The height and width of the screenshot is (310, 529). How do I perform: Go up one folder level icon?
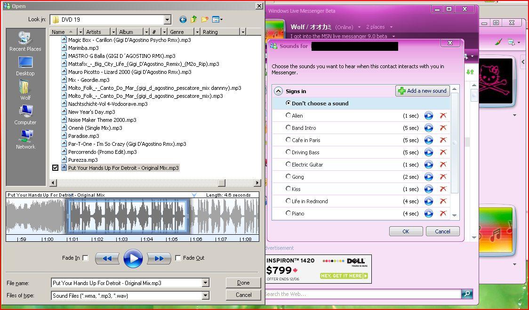pyautogui.click(x=193, y=20)
